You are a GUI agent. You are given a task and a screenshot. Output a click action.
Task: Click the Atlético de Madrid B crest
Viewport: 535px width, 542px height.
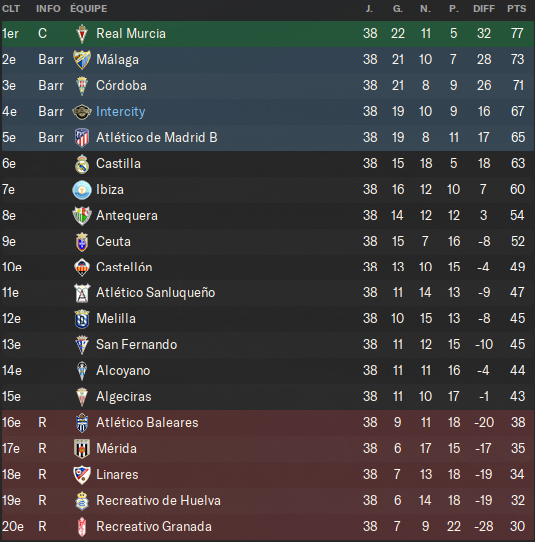click(82, 137)
